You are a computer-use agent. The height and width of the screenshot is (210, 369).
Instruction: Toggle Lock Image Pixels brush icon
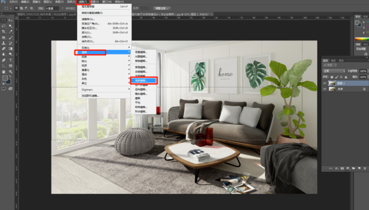(336, 77)
